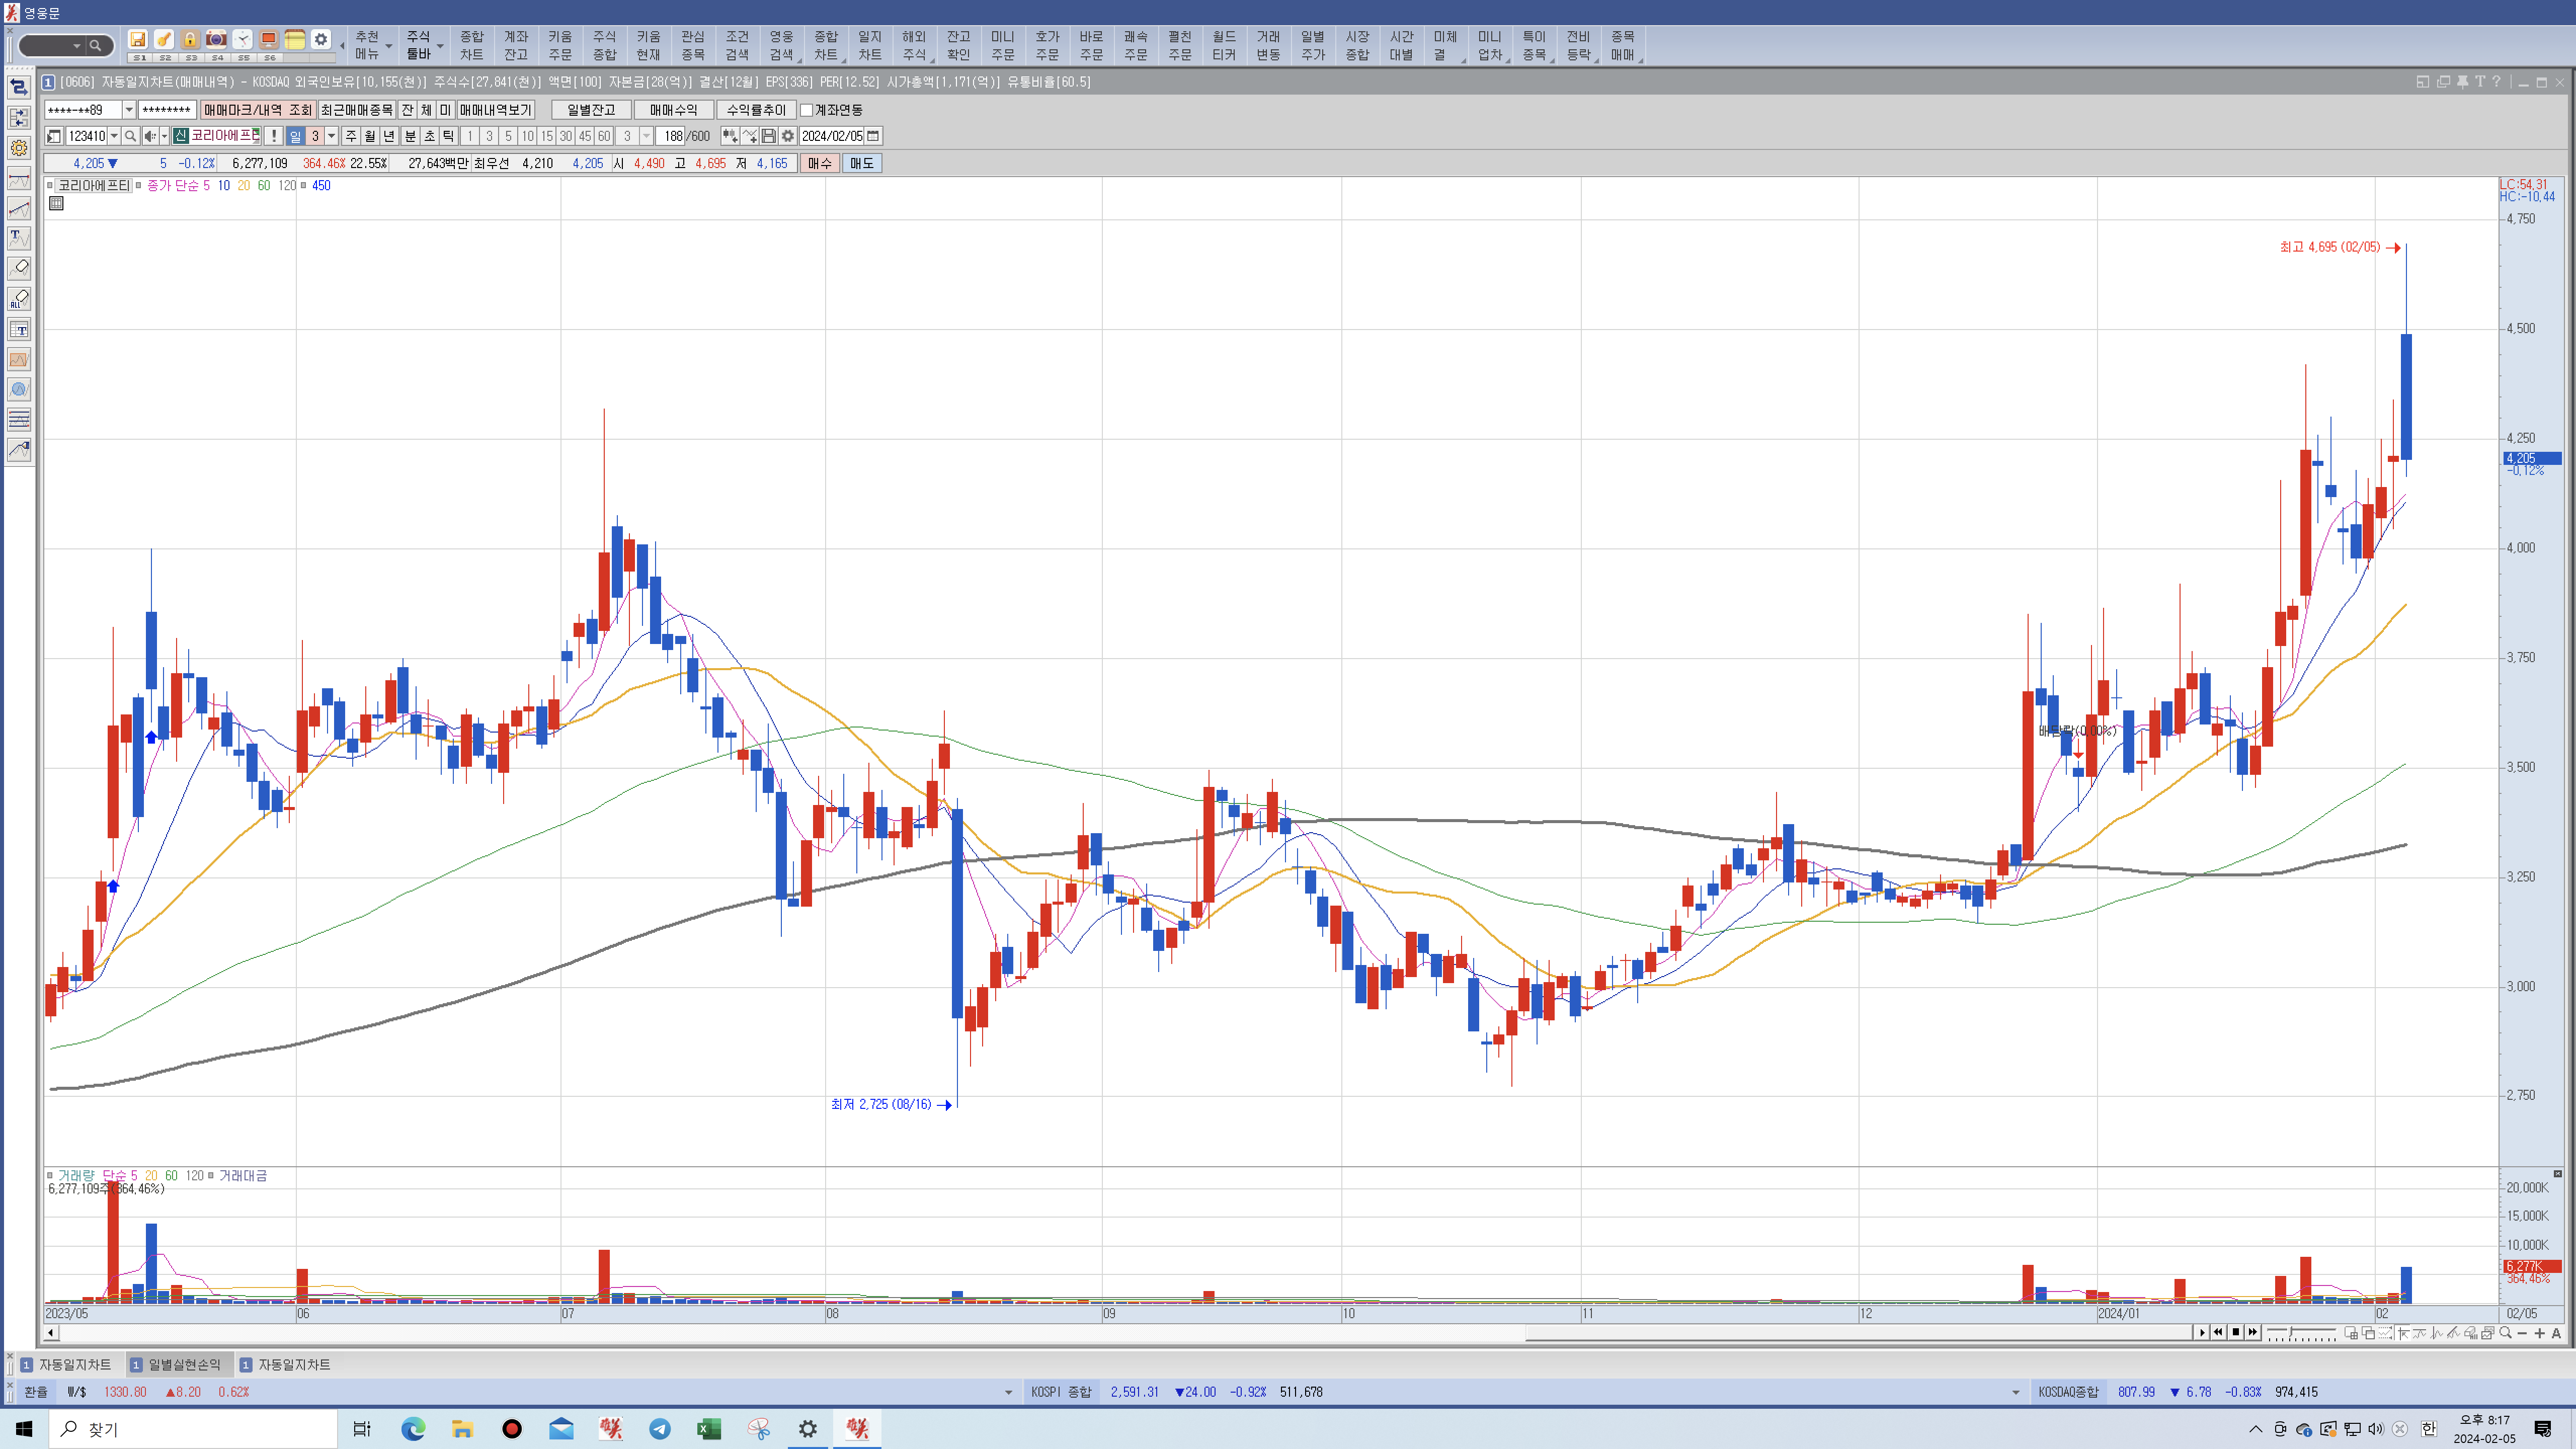Viewport: 2576px width, 1449px height.
Task: Click the padlock lock icon in top toolbar
Action: (x=190, y=40)
